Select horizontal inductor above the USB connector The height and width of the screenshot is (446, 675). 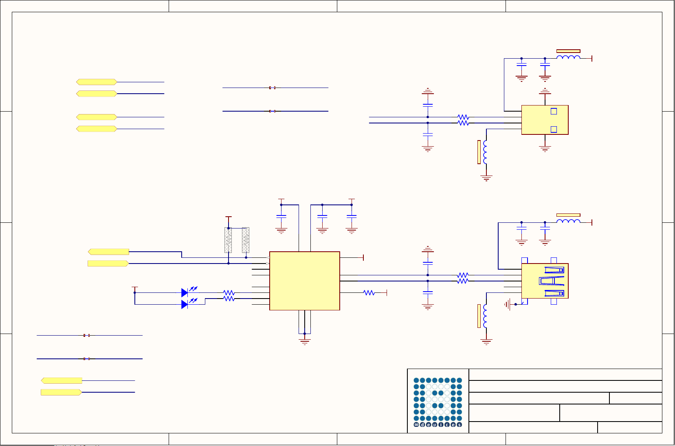tap(568, 222)
